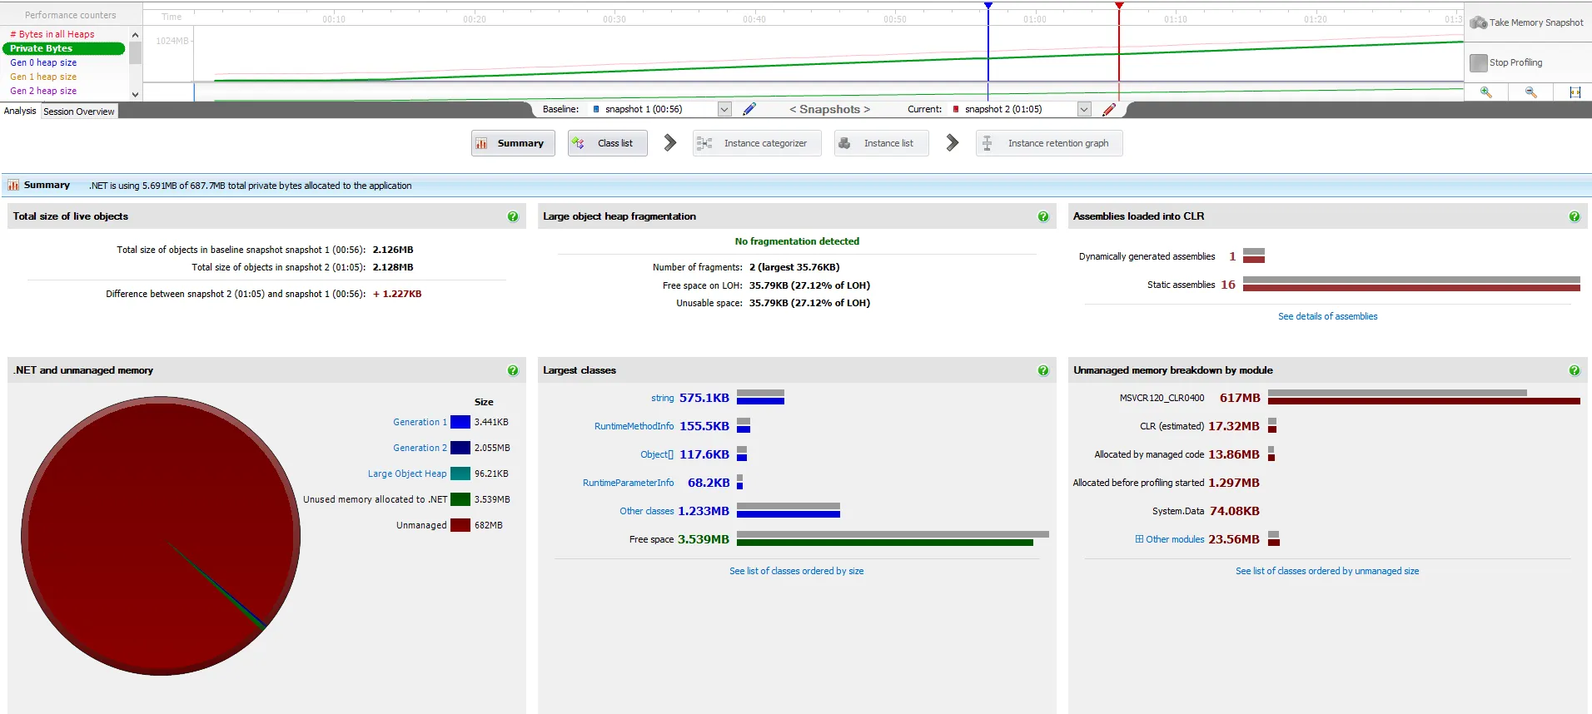The width and height of the screenshot is (1592, 714).
Task: Click the Generation 1 legend link
Action: [420, 422]
